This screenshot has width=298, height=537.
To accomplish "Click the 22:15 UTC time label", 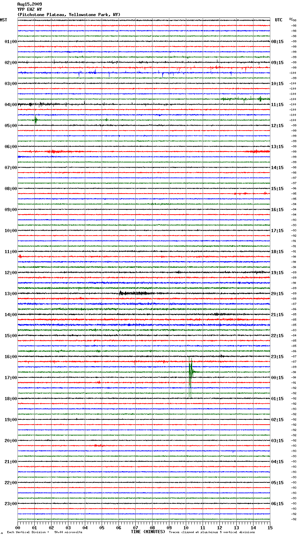I will pos(277,336).
